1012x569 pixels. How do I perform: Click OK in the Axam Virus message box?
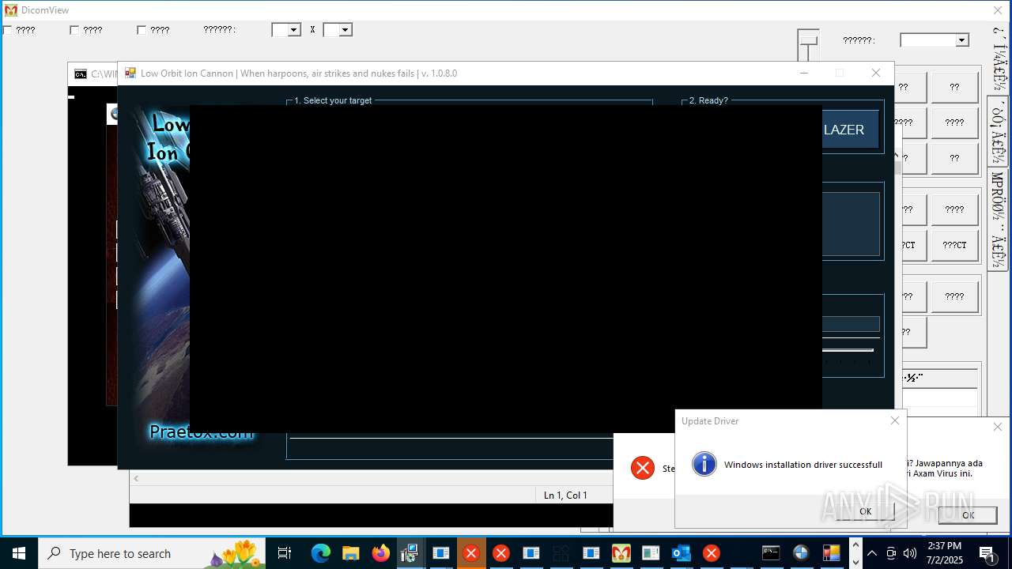point(968,514)
